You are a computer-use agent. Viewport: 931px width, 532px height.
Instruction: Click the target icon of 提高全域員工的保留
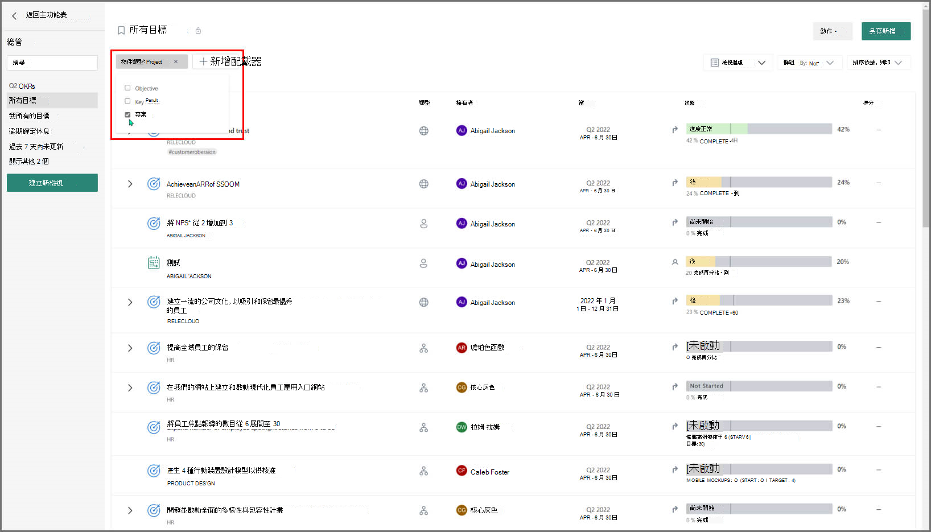click(154, 348)
